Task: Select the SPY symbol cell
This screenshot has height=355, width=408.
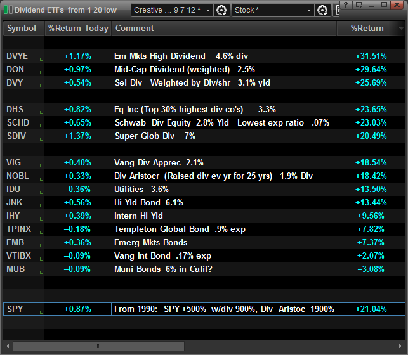Action: point(23,309)
